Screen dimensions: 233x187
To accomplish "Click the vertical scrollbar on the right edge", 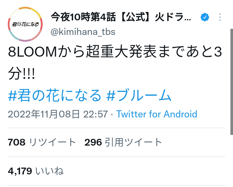I will [x=232, y=82].
